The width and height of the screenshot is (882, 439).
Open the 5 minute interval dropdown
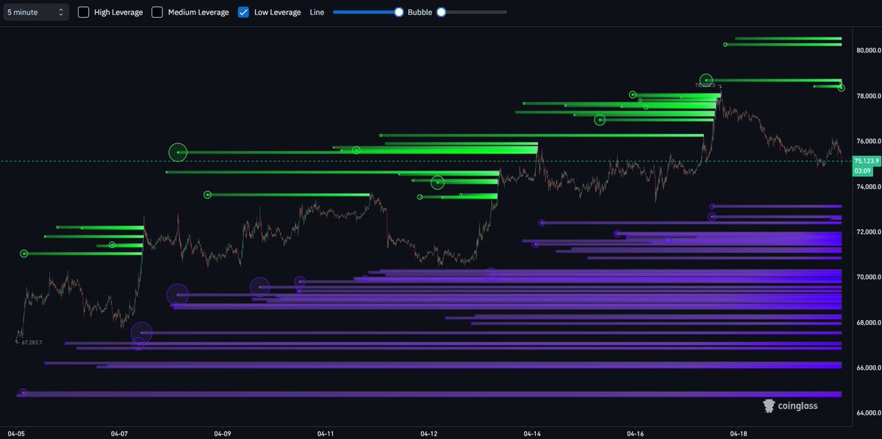[x=36, y=12]
